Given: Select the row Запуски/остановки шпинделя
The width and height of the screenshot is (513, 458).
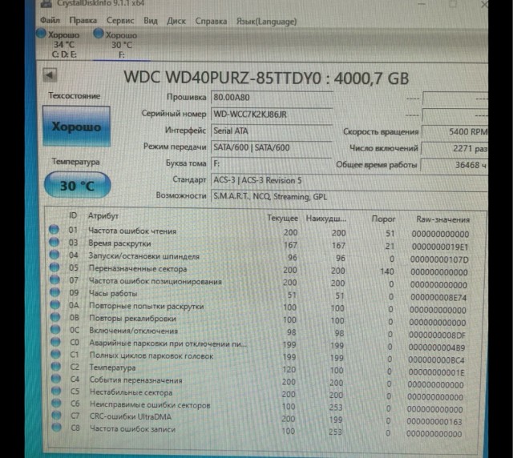Looking at the screenshot, I should (x=260, y=257).
